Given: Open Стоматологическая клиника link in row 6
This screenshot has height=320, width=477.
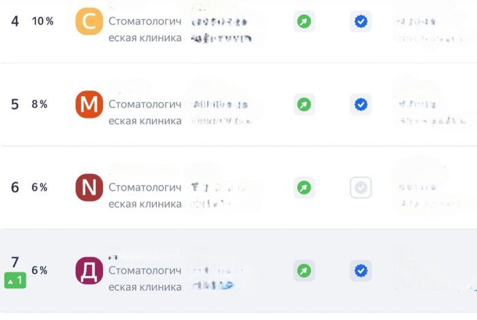Looking at the screenshot, I should pyautogui.click(x=145, y=195).
